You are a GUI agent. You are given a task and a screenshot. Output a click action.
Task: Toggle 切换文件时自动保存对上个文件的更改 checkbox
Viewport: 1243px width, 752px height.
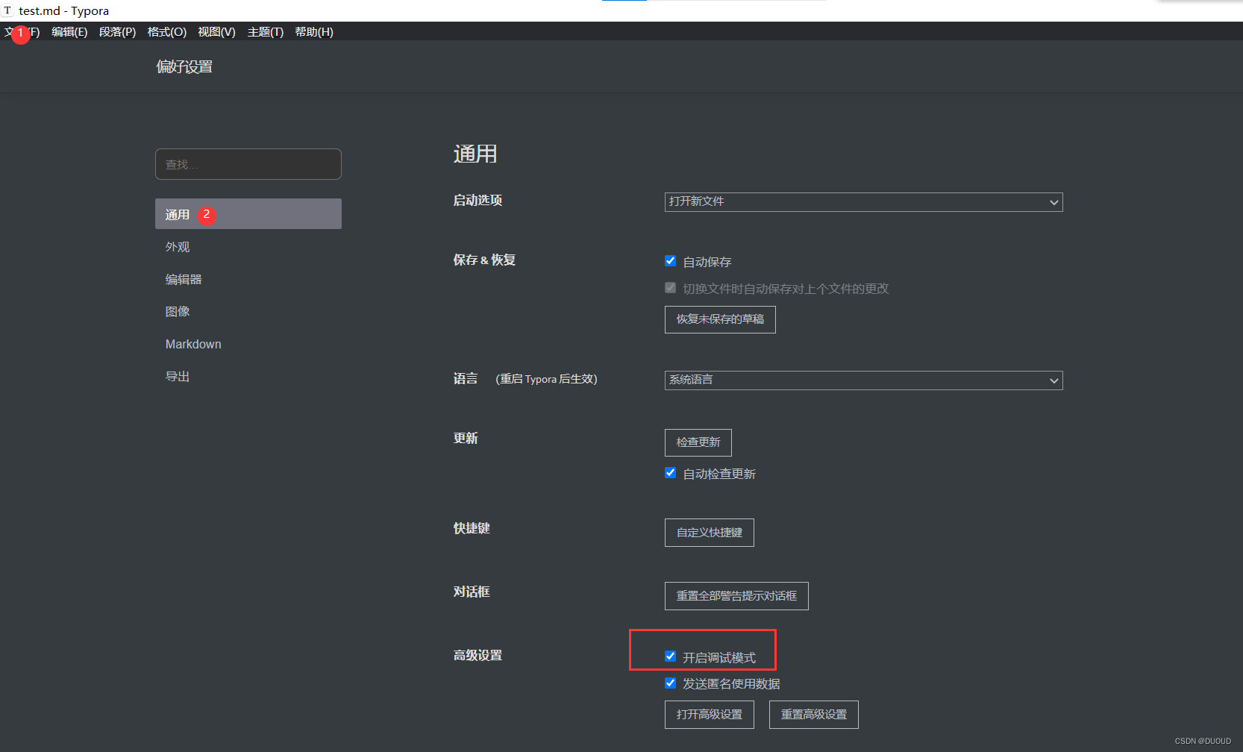coord(670,288)
